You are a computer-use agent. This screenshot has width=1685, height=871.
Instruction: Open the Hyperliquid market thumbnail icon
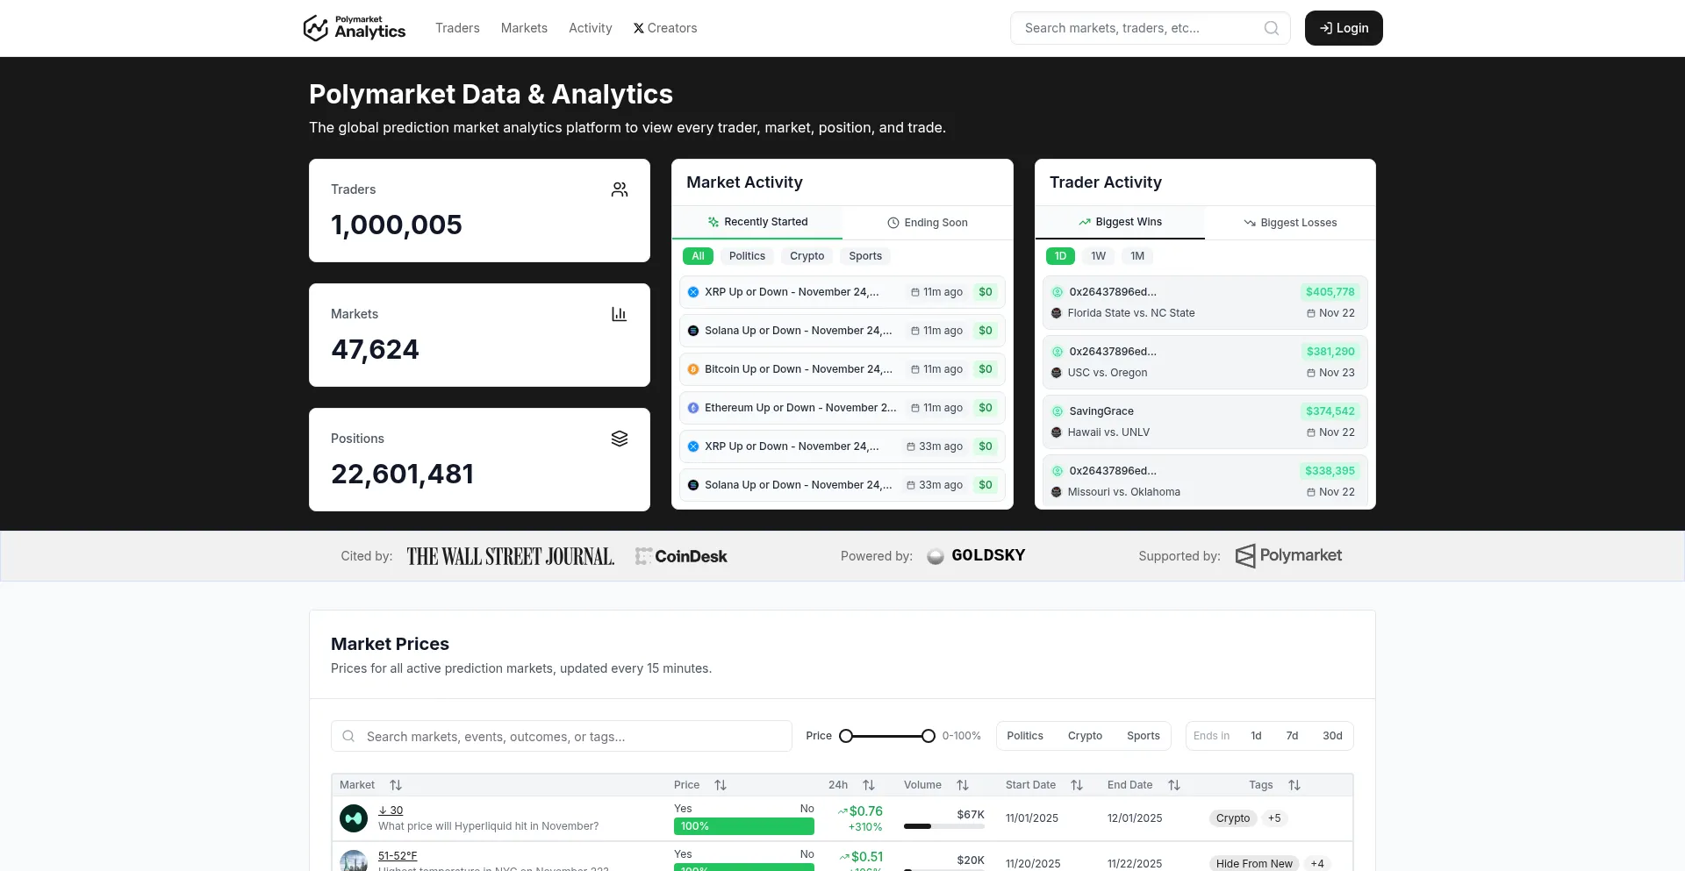pyautogui.click(x=354, y=818)
